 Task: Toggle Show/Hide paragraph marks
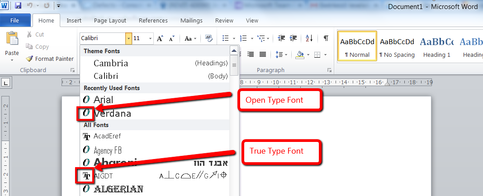click(326, 38)
